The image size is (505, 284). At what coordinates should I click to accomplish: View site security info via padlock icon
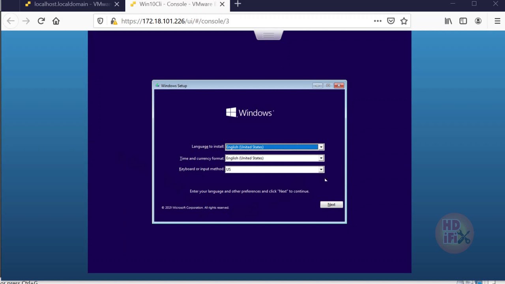point(114,21)
